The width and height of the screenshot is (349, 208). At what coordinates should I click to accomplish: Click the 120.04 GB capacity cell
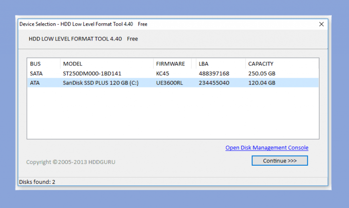pyautogui.click(x=262, y=83)
